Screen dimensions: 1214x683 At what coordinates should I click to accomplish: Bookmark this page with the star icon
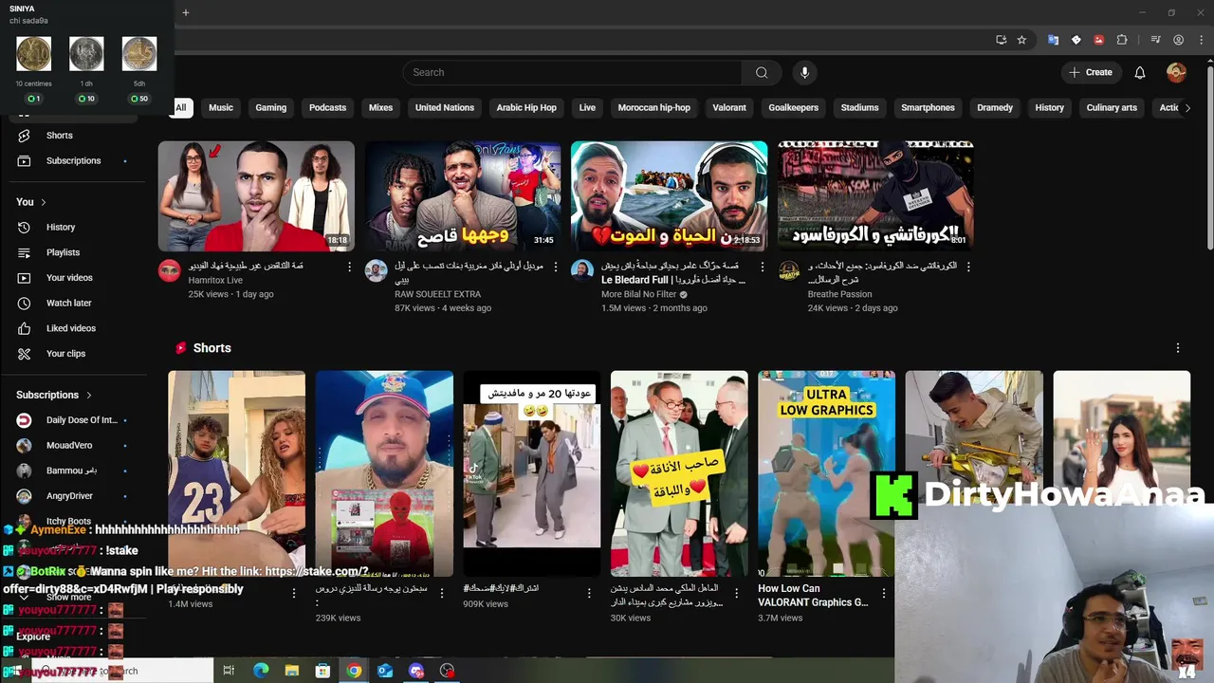pyautogui.click(x=1021, y=40)
